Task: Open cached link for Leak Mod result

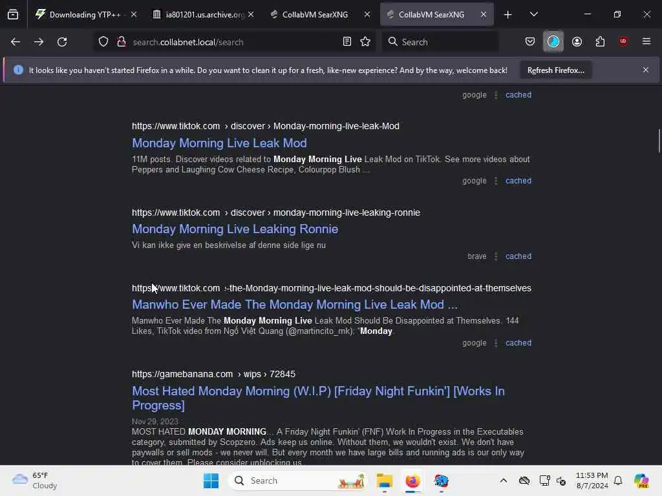Action: [x=518, y=181]
